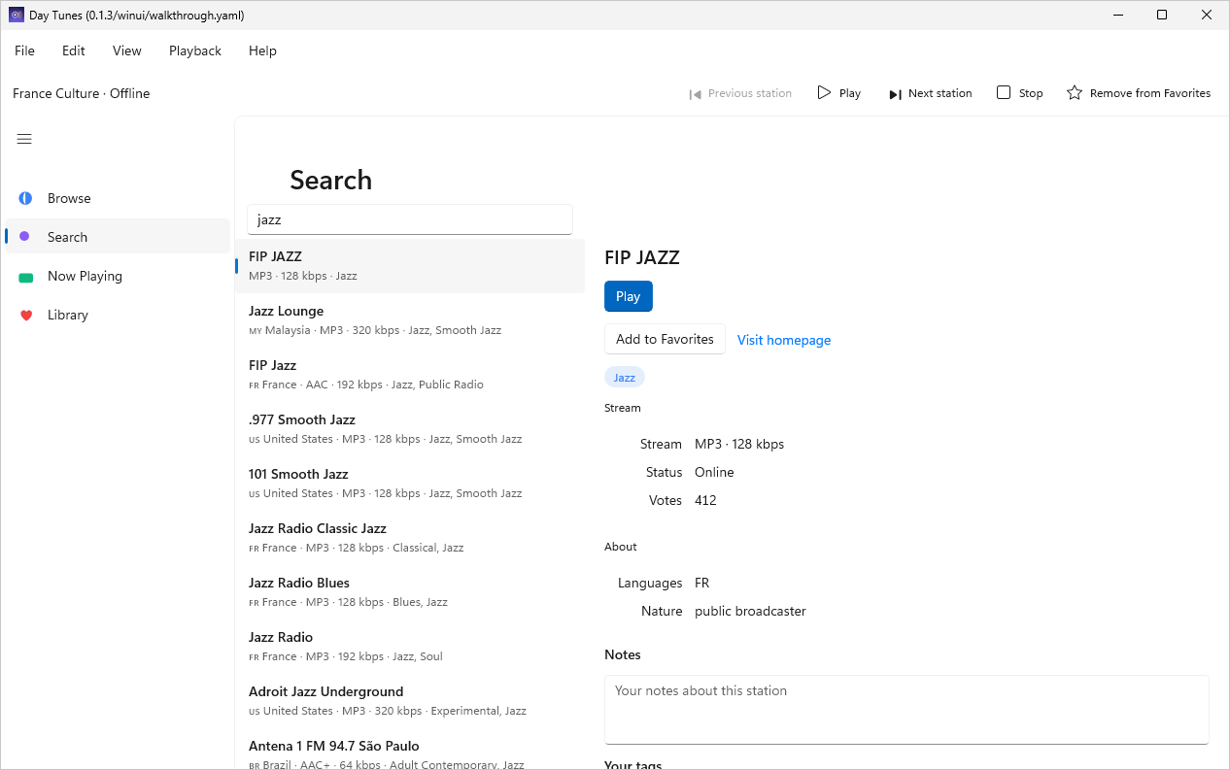Click the Notes text area
This screenshot has height=770, width=1230.
[906, 710]
